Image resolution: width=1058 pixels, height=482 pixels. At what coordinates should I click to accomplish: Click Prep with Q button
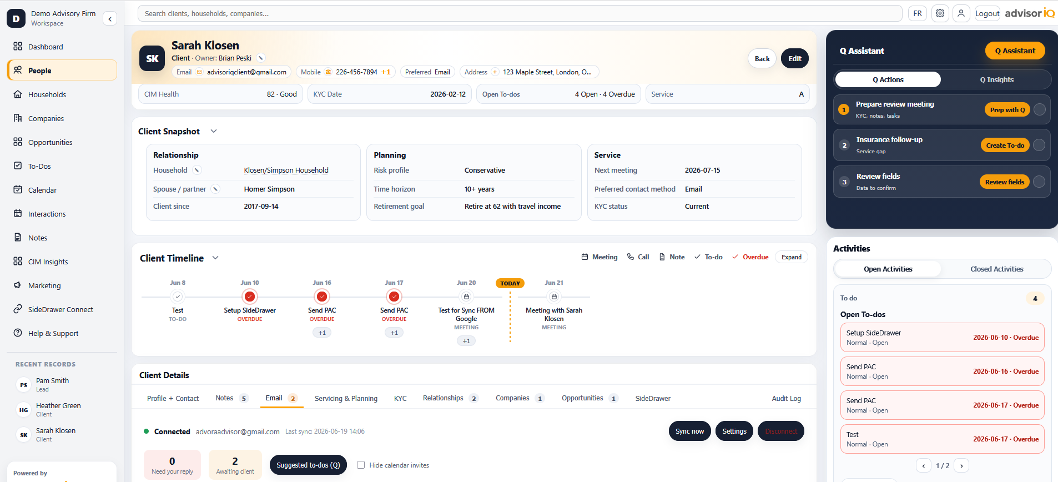[x=1007, y=109]
